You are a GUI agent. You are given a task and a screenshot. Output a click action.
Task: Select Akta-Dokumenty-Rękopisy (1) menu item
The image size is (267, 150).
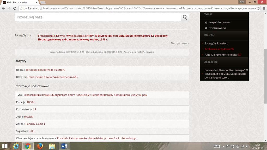tap(223, 55)
